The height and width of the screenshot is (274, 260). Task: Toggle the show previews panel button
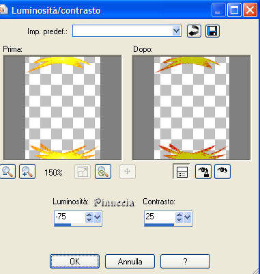pyautogui.click(x=182, y=172)
